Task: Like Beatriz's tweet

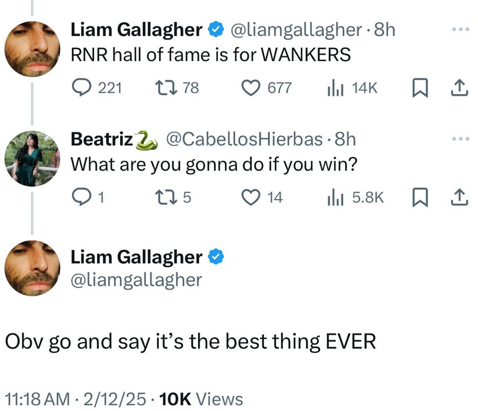Action: point(250,197)
